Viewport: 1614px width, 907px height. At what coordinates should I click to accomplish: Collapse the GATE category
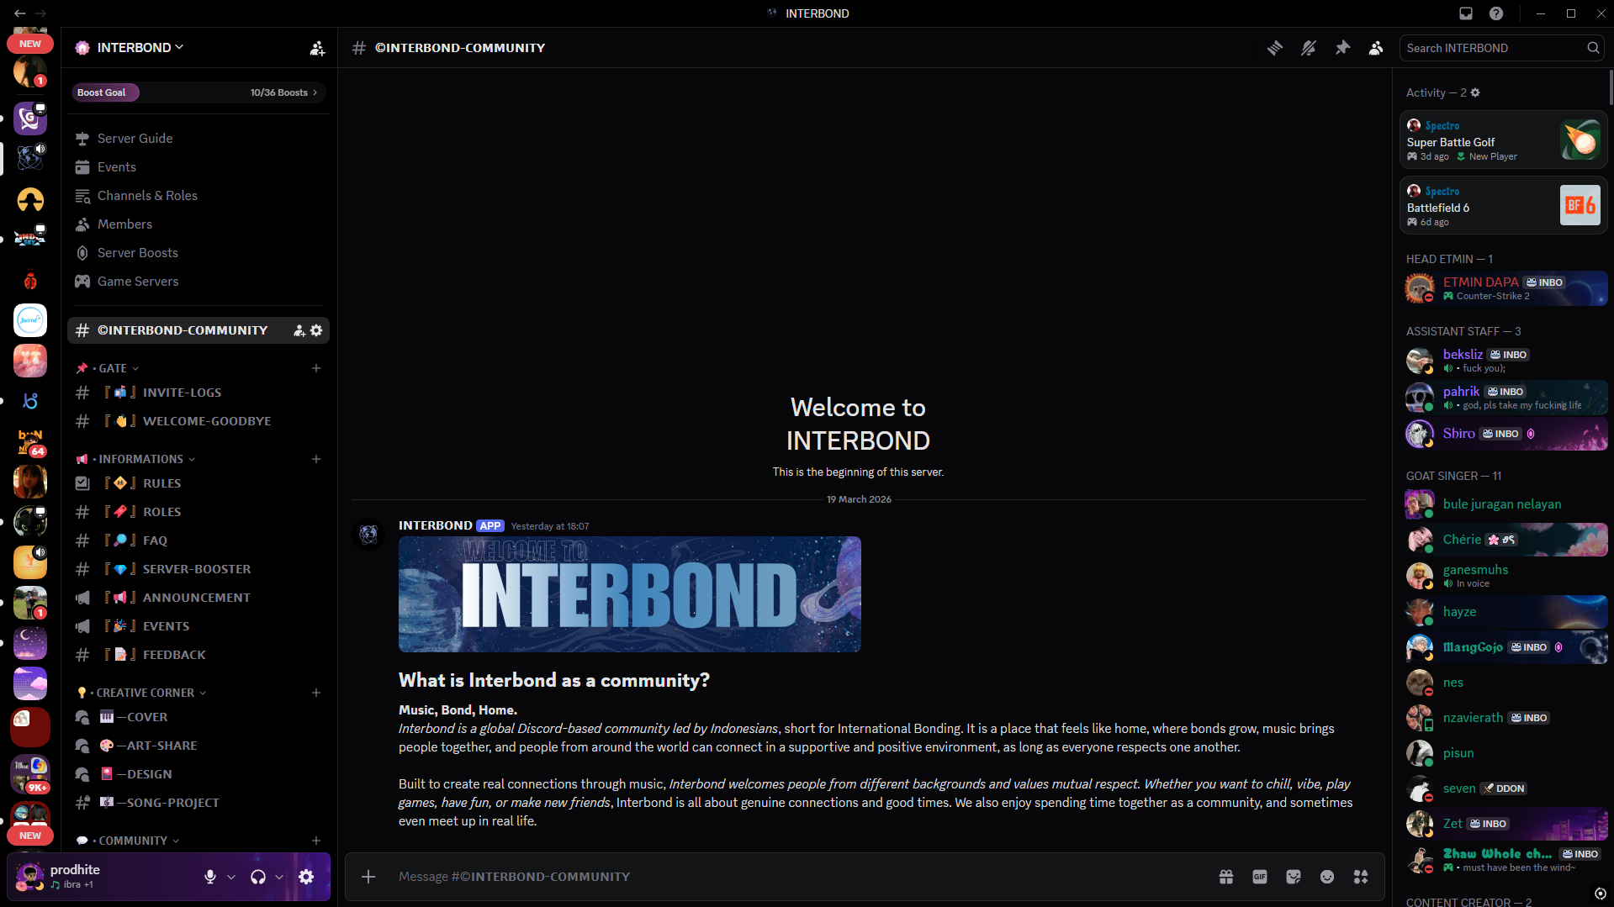tap(113, 368)
